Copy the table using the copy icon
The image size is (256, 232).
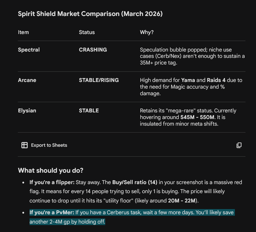239,145
